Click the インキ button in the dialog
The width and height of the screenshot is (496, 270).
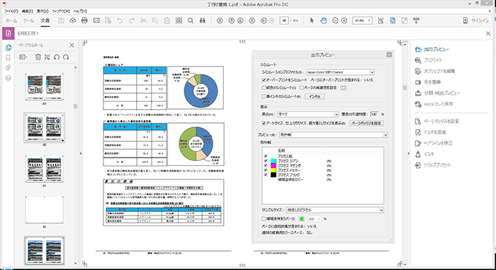315,97
